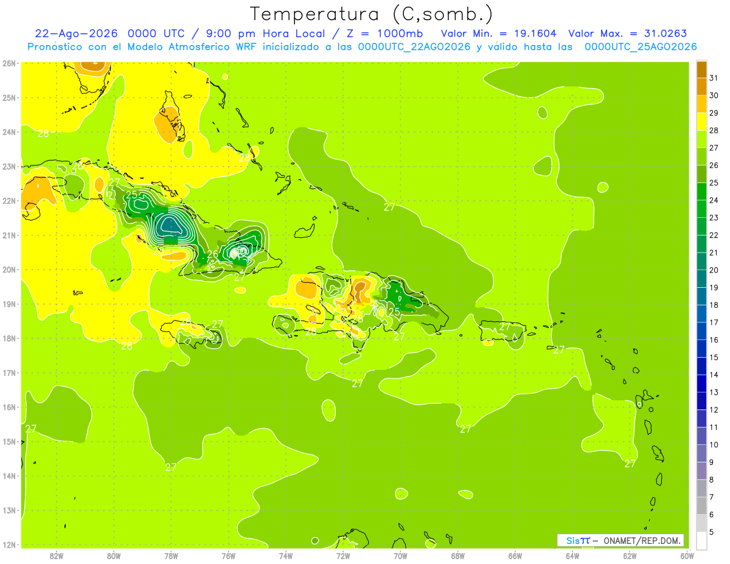Click the colorbar label 5

click(712, 532)
